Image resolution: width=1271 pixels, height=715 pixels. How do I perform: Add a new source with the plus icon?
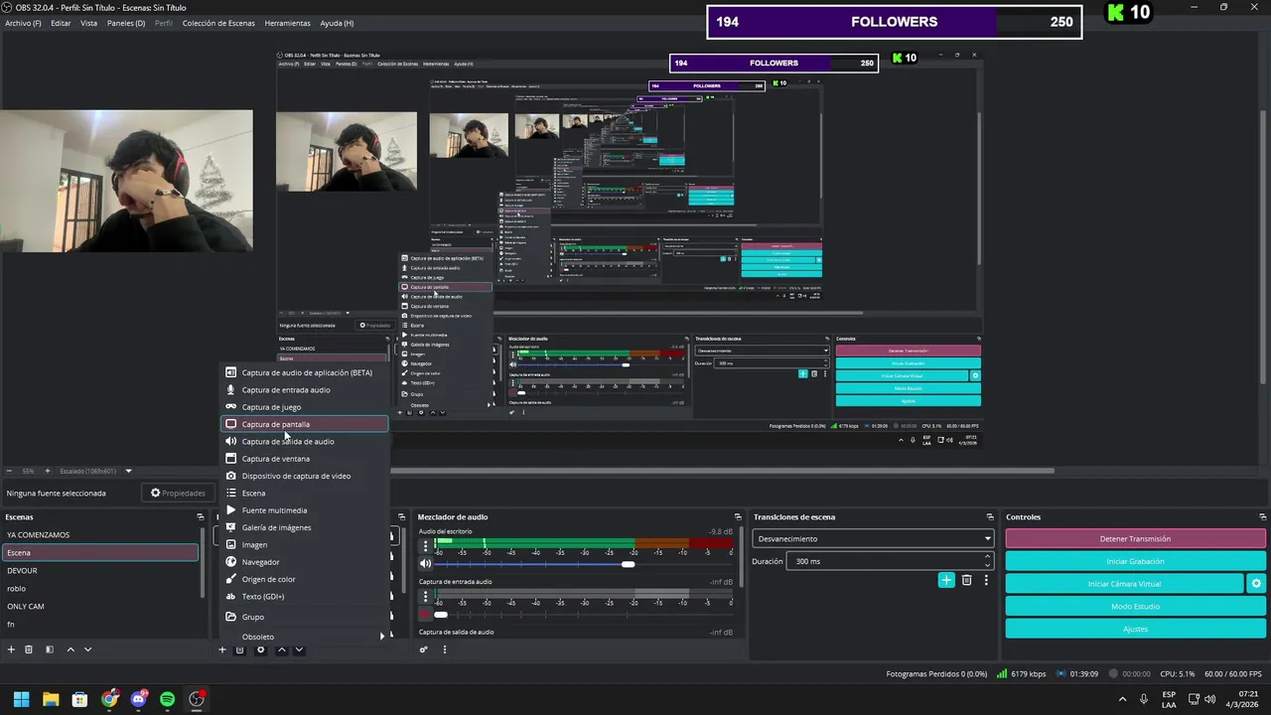click(222, 649)
